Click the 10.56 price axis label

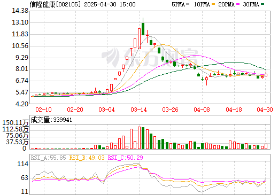[20, 46]
